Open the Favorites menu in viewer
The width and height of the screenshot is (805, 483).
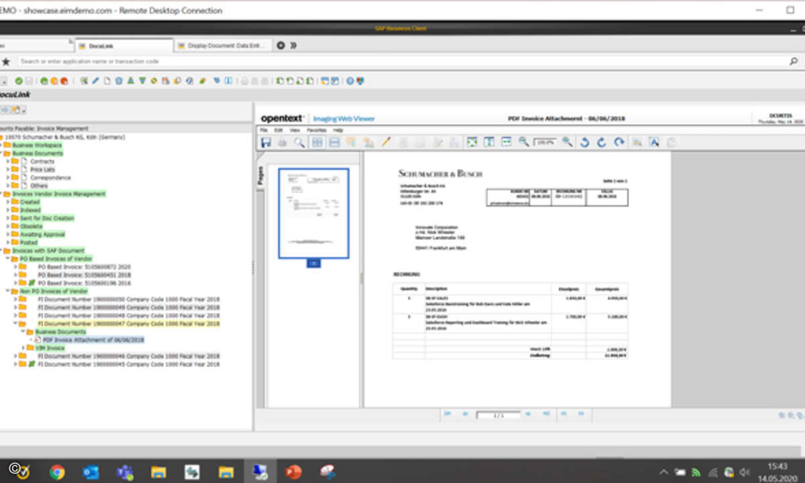tap(316, 129)
